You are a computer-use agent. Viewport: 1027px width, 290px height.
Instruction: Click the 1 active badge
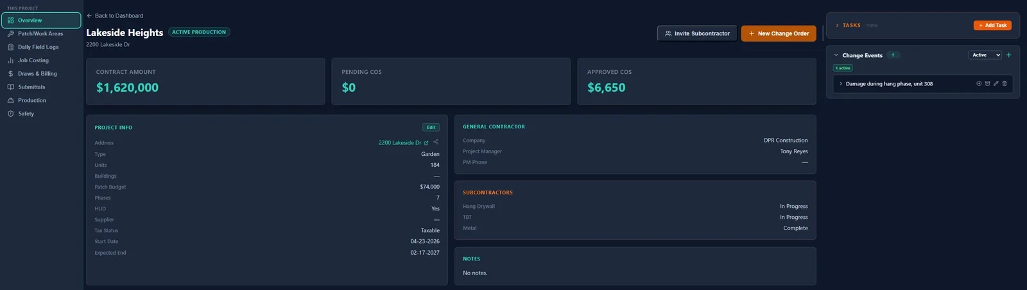pos(843,68)
